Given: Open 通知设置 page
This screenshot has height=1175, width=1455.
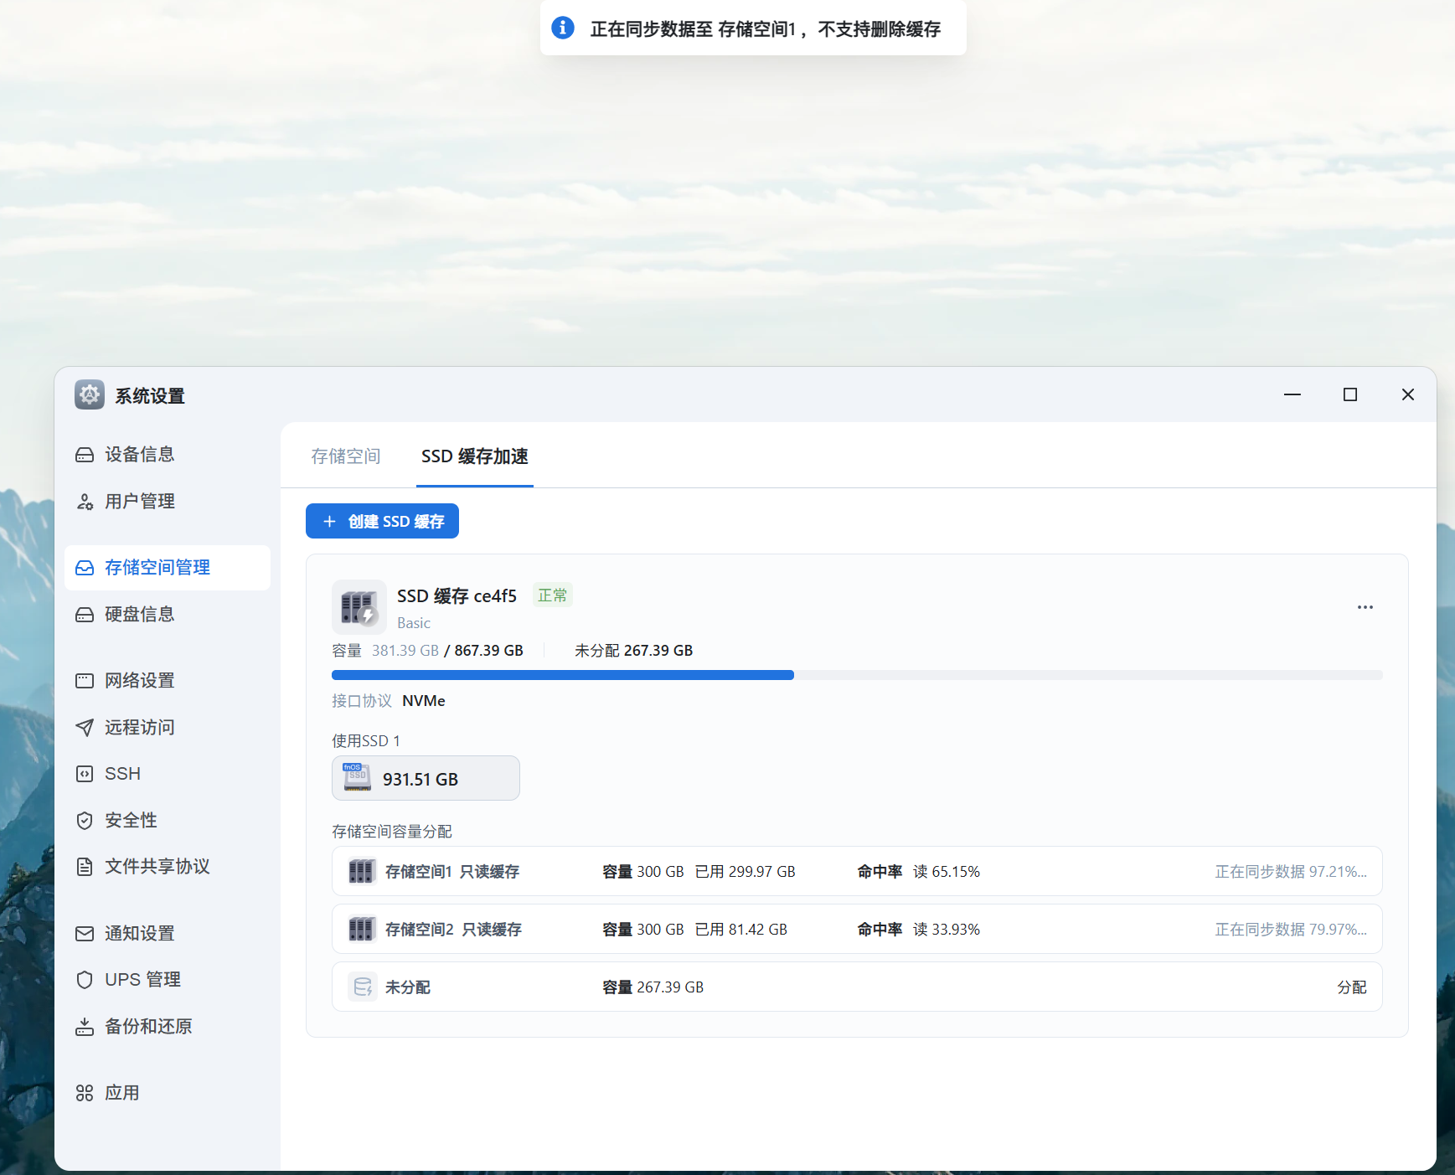Looking at the screenshot, I should click(168, 934).
